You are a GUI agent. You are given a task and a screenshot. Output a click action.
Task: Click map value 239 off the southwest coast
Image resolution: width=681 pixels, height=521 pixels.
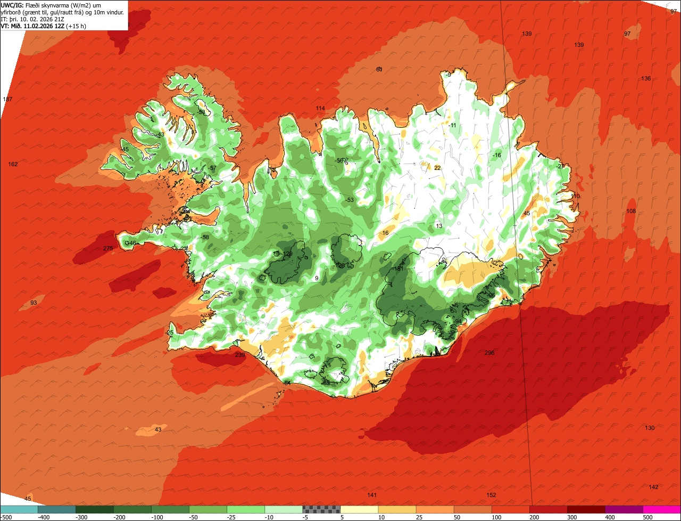[240, 355]
